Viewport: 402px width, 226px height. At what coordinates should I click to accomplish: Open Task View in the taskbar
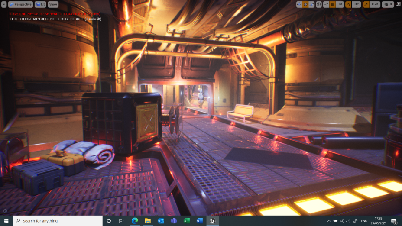click(121, 221)
